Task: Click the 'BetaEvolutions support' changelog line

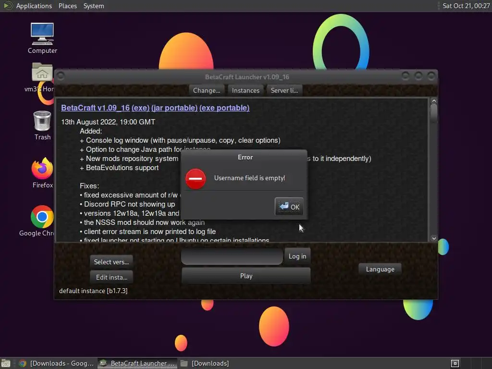Action: 119,168
